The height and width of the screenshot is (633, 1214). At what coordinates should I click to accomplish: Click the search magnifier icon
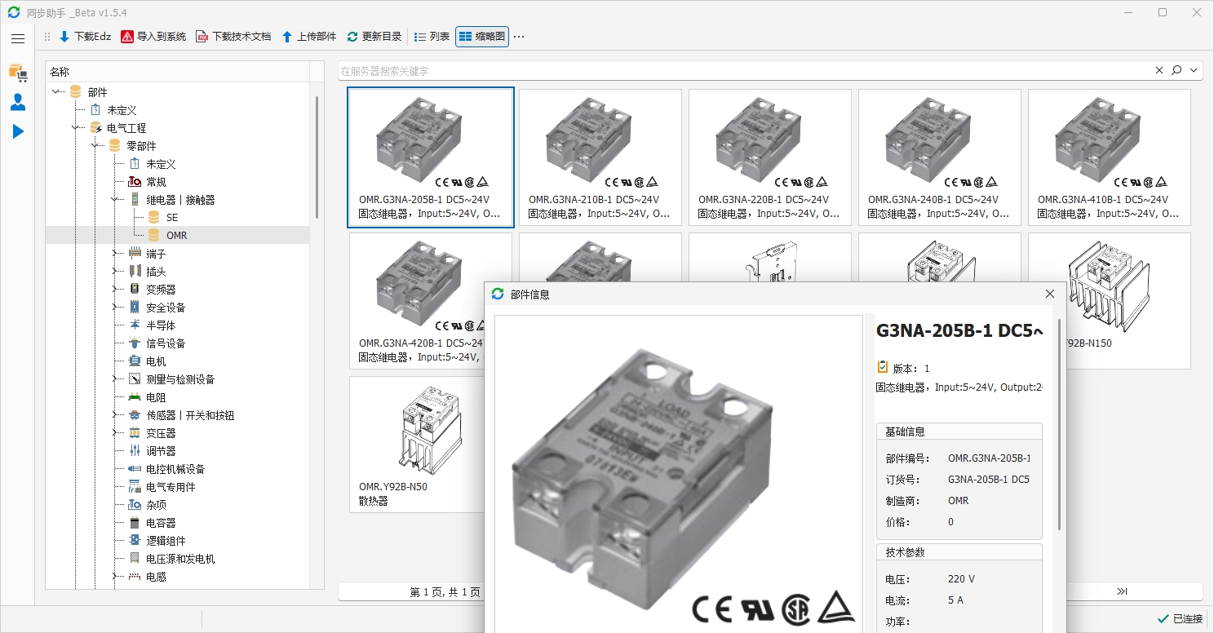coord(1176,71)
